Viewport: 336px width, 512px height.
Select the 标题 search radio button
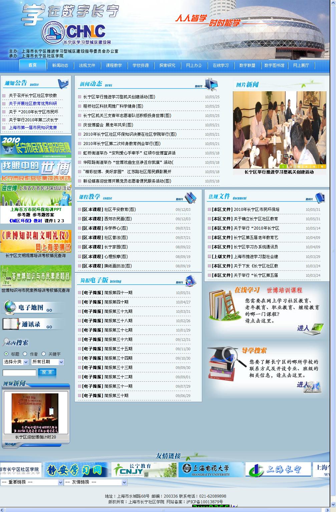tap(6, 354)
